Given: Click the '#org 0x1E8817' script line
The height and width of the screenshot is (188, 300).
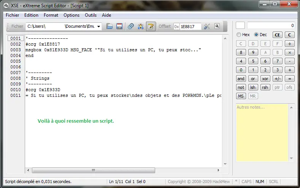Looking at the screenshot, I should (43, 44).
